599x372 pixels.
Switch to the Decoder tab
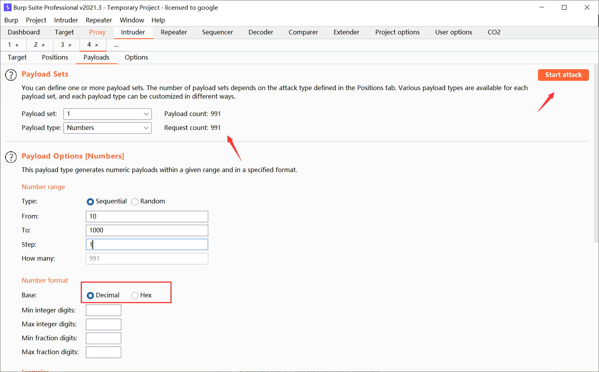261,32
